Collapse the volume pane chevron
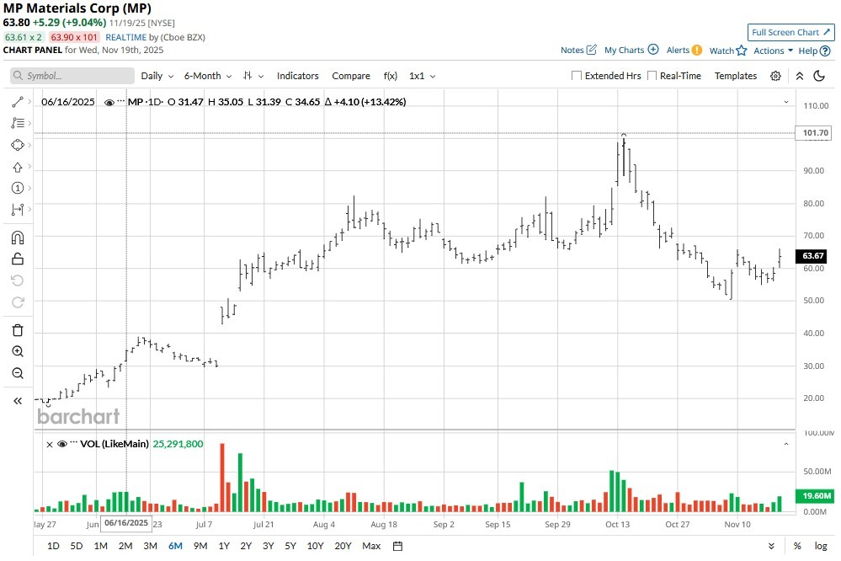This screenshot has height=561, width=841. click(x=786, y=444)
